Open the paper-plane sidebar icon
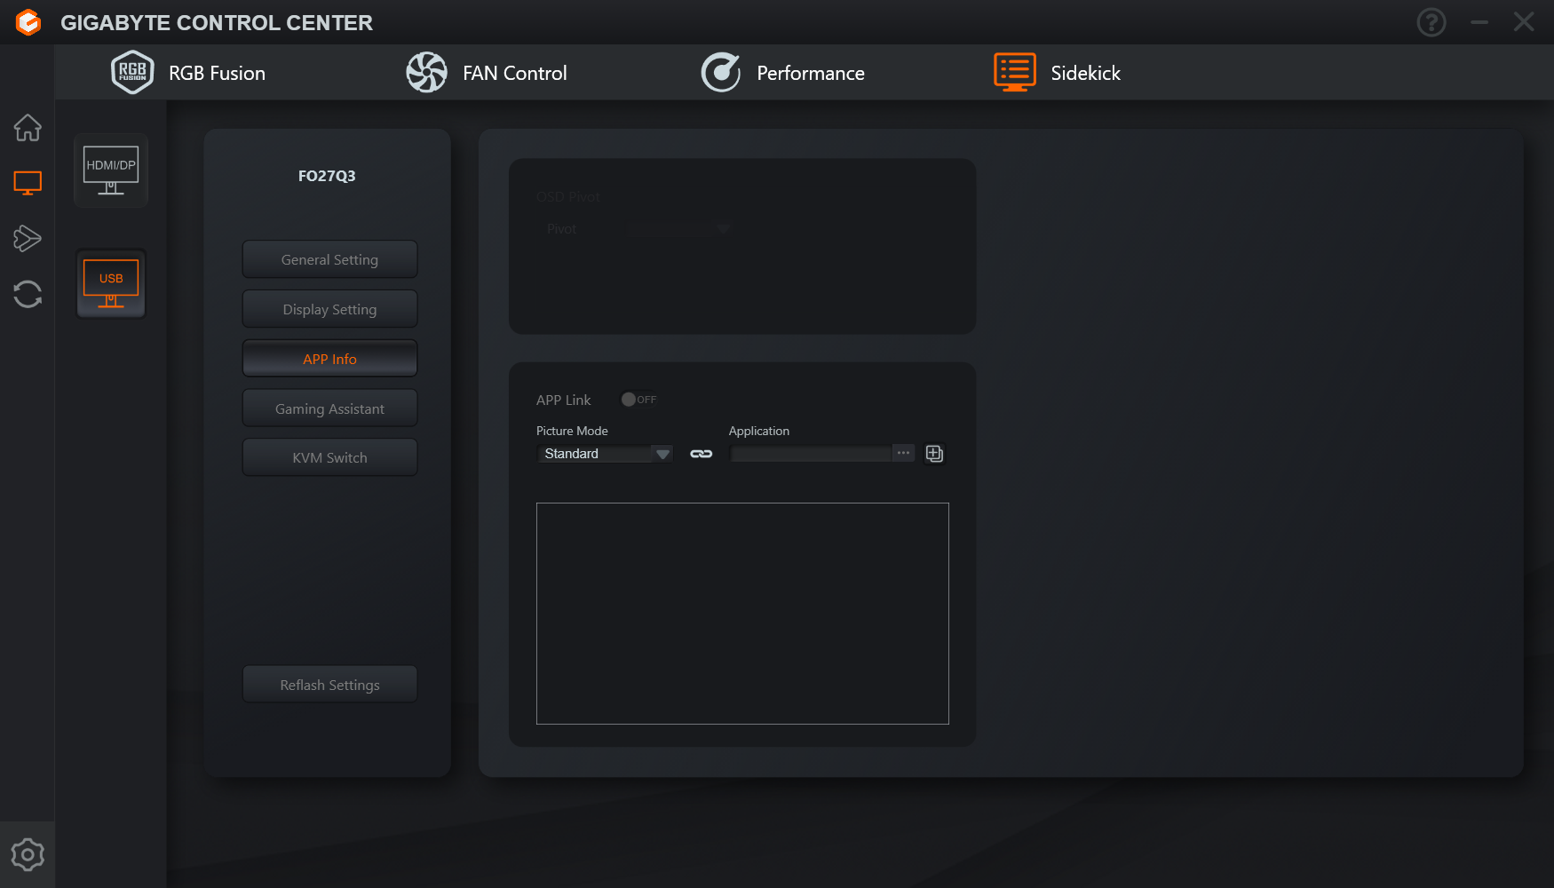This screenshot has height=888, width=1554. 28,238
